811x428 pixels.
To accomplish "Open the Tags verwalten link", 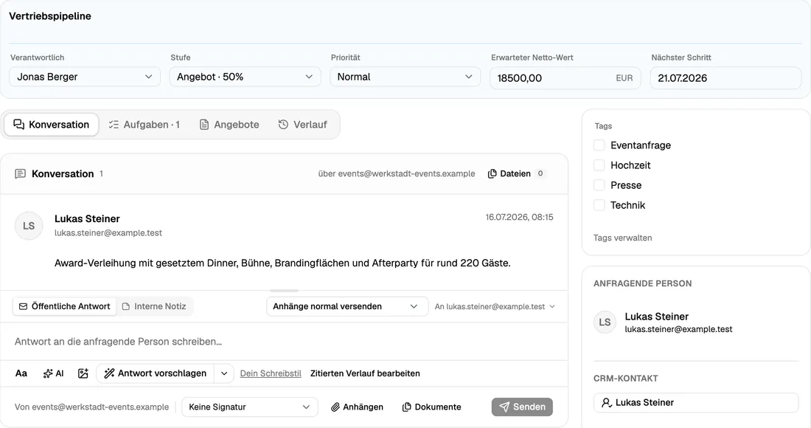I will (623, 238).
